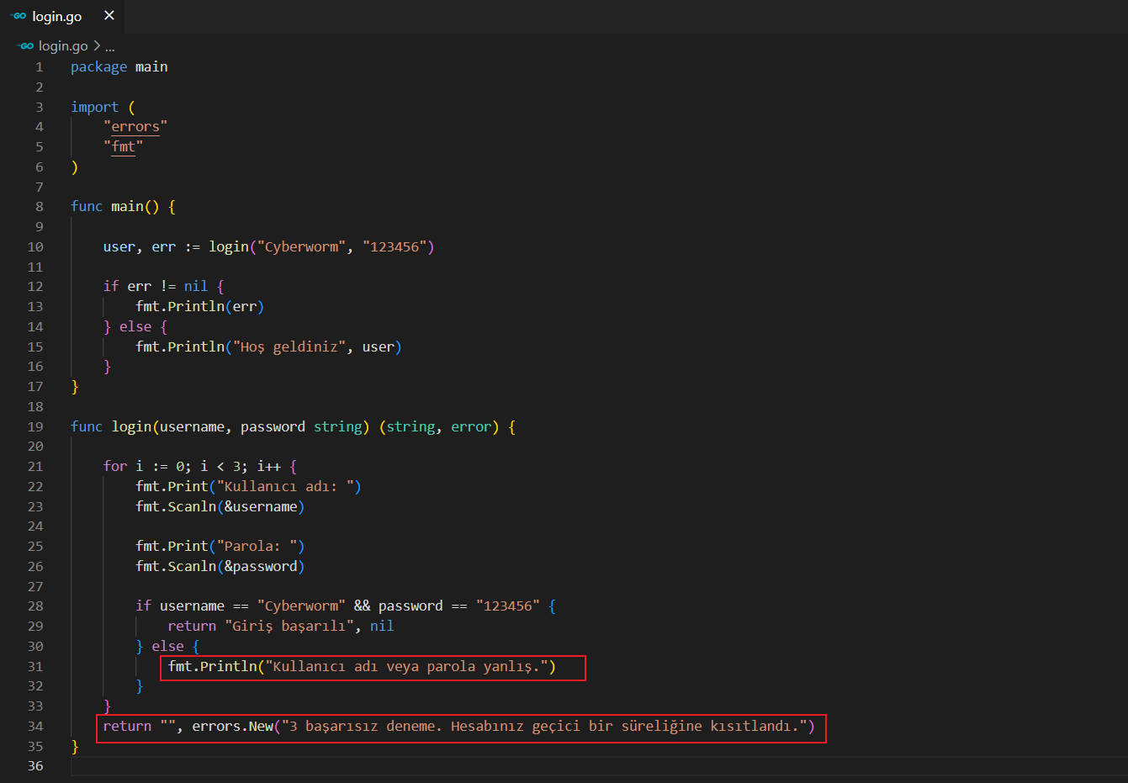
Task: Click line number 36 in the gutter
Action: pyautogui.click(x=35, y=766)
